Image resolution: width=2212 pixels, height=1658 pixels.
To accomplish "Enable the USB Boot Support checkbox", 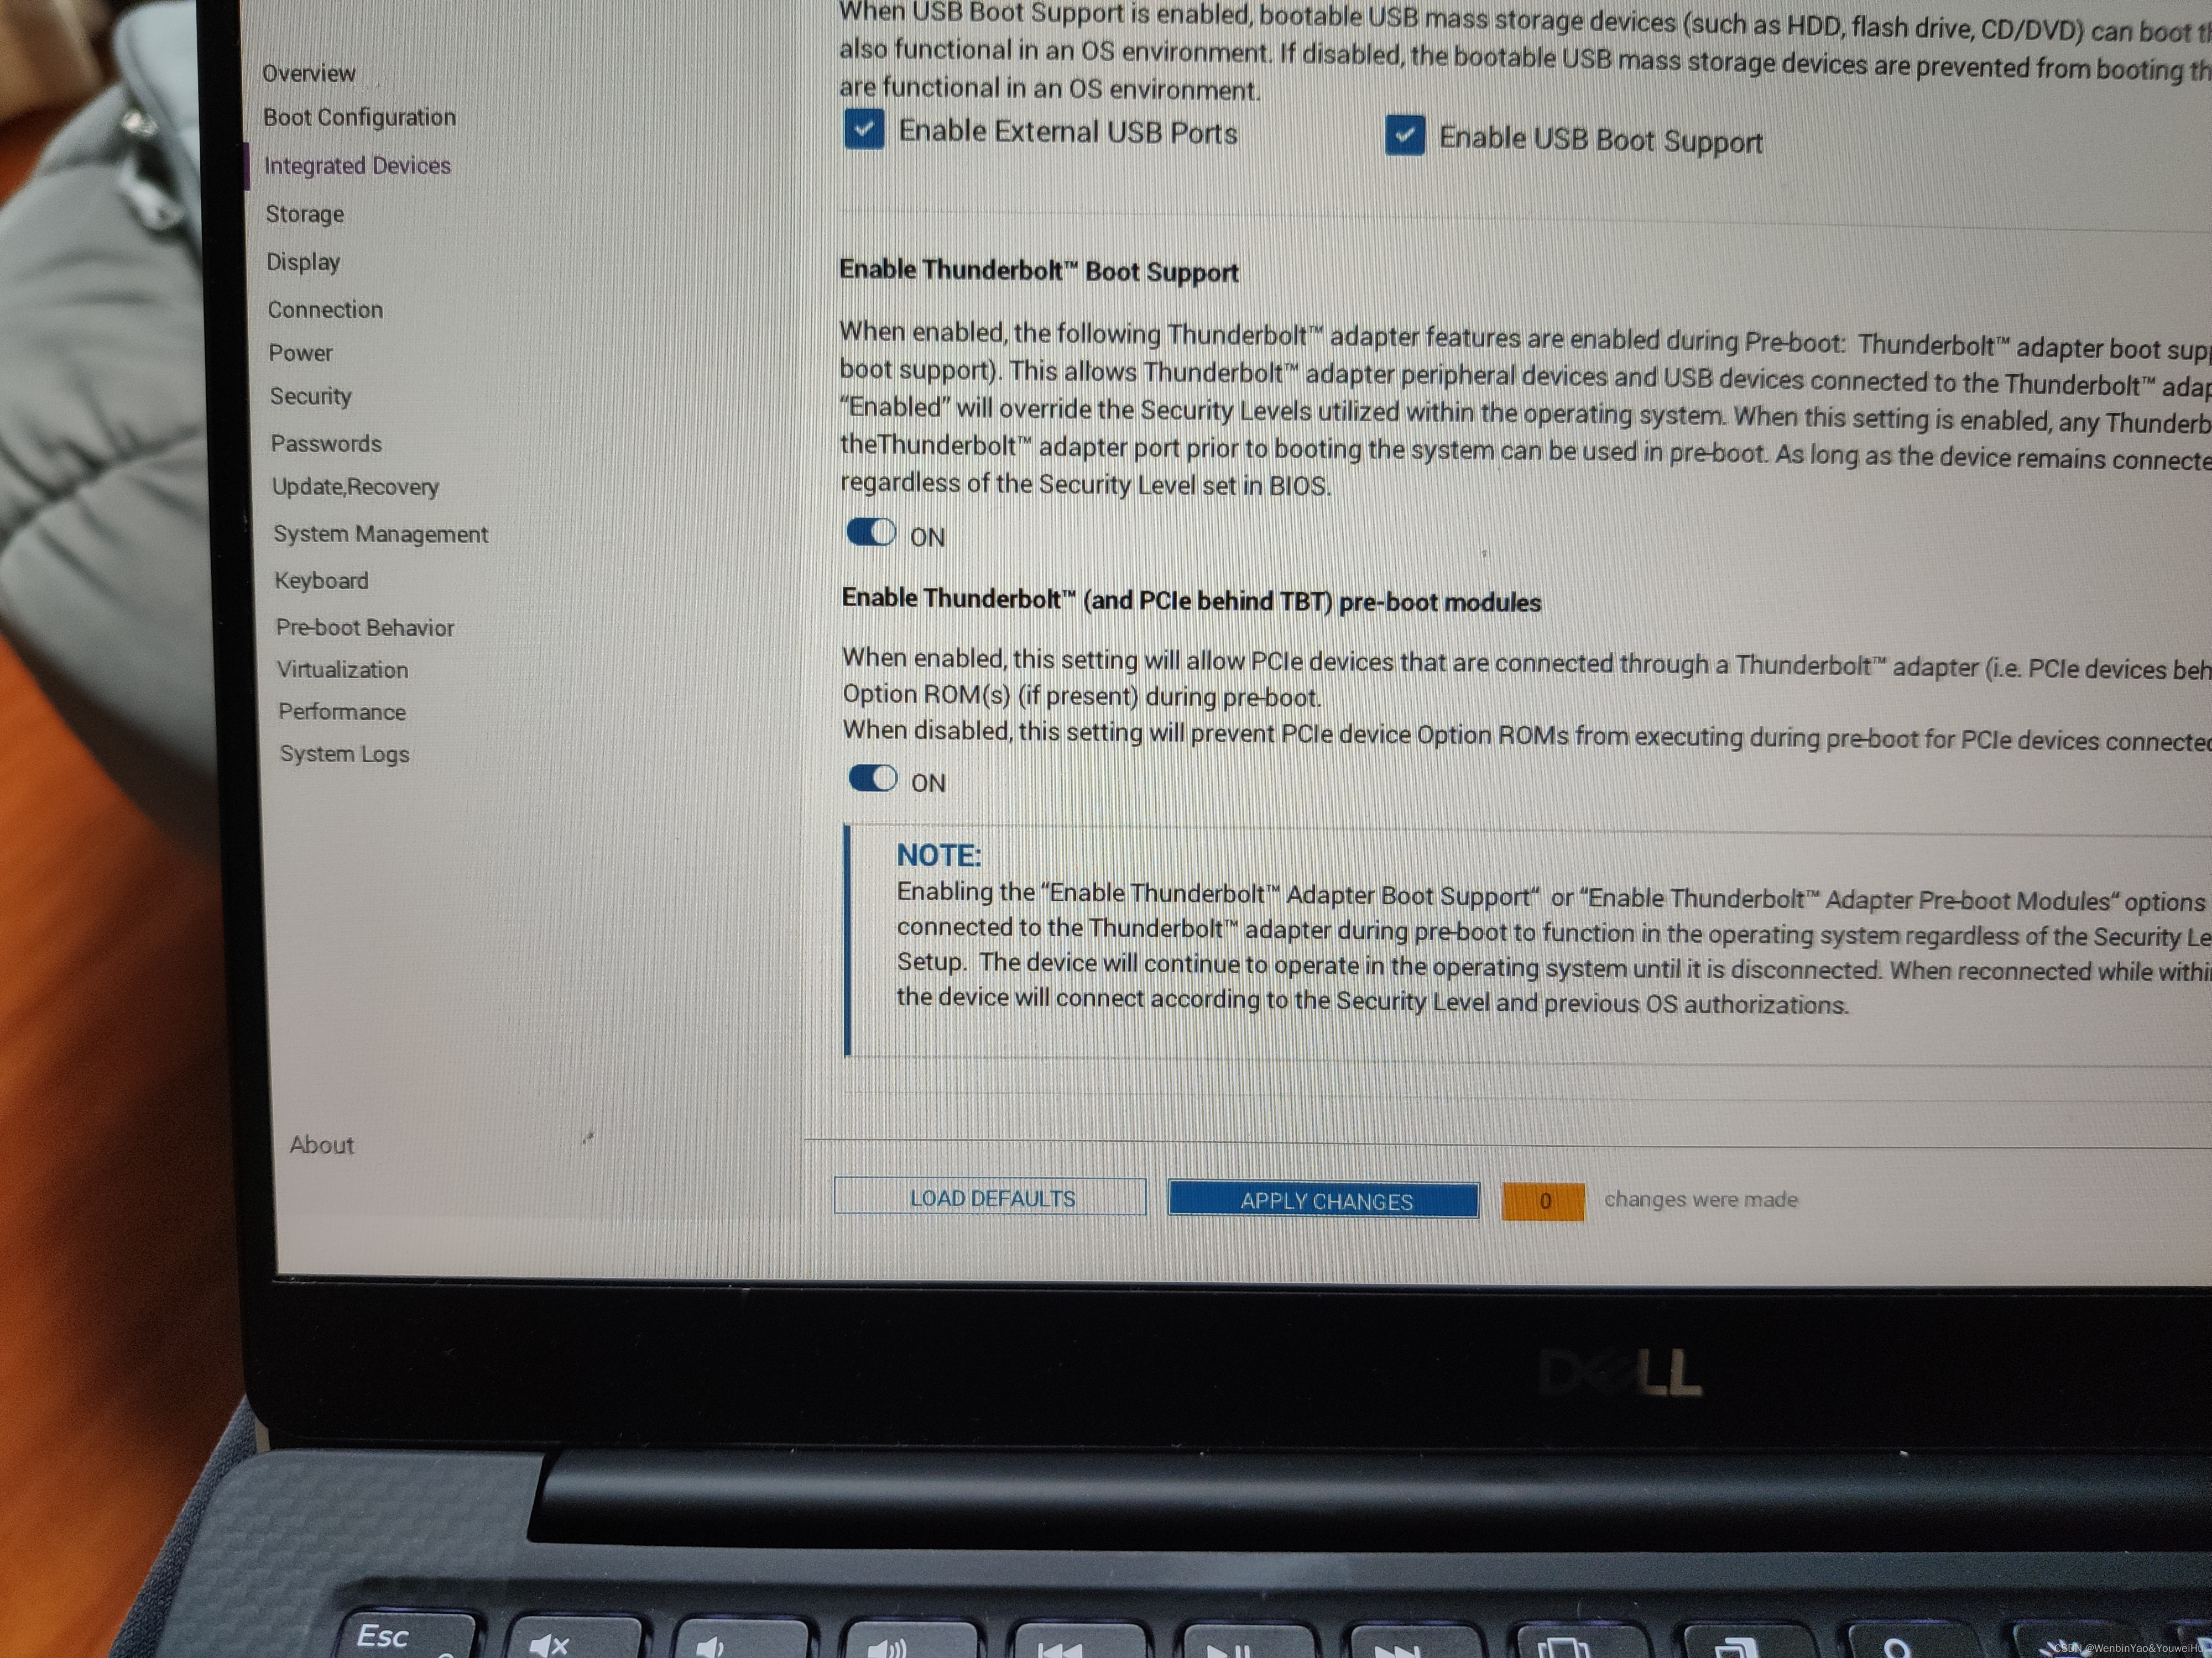I will [1402, 136].
